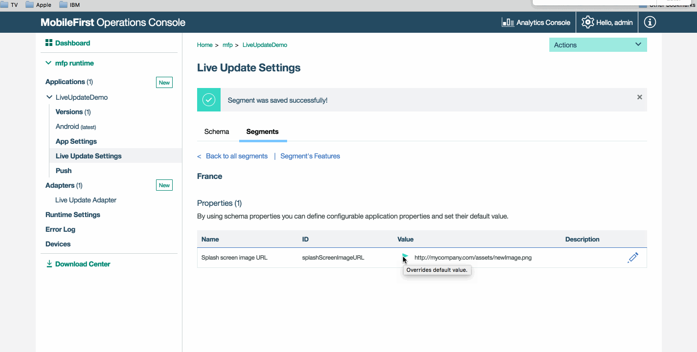Switch to the Schema tab

pos(217,132)
